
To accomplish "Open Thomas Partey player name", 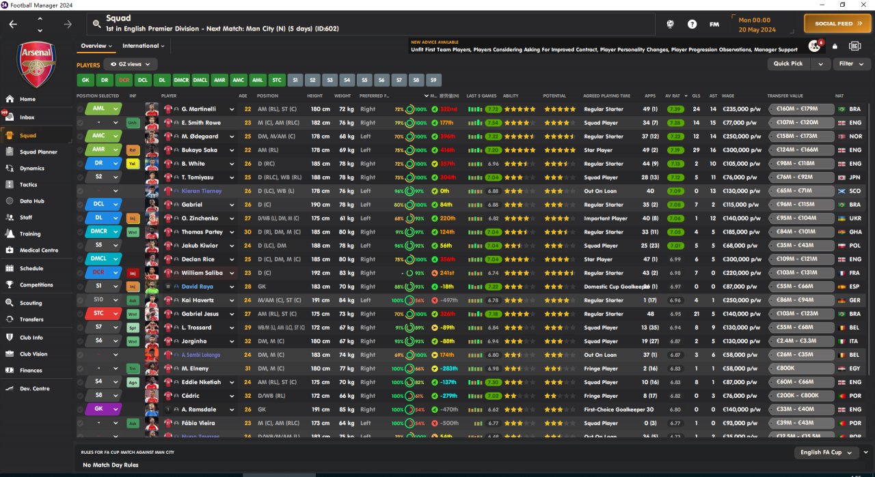I will coord(202,232).
